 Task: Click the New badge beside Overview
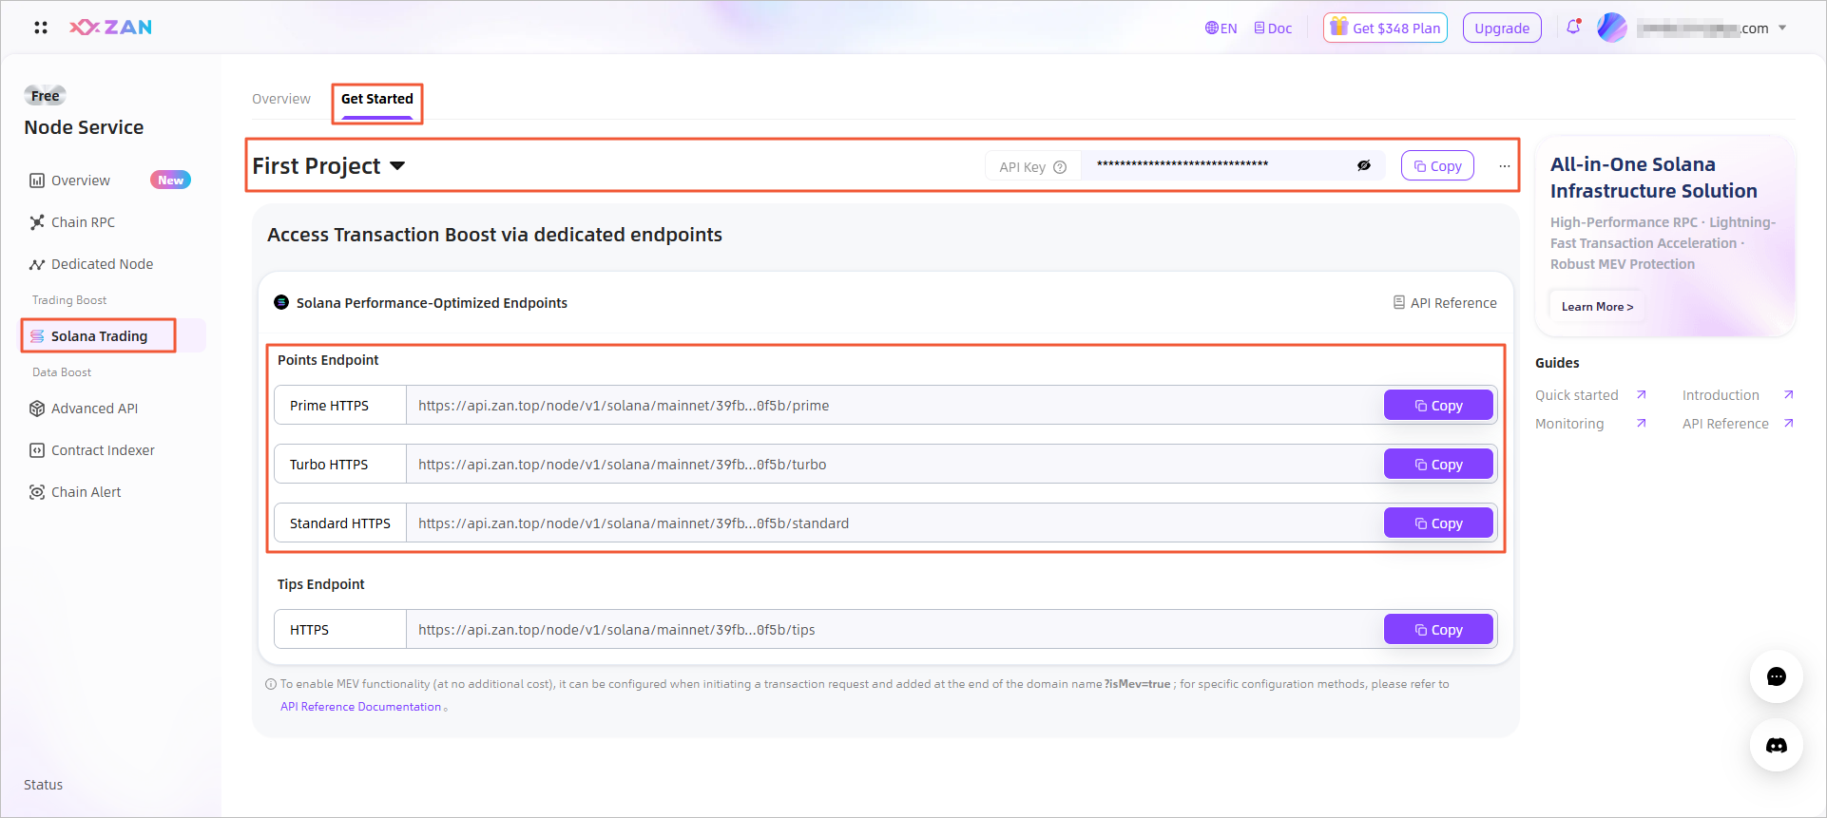pos(170,181)
